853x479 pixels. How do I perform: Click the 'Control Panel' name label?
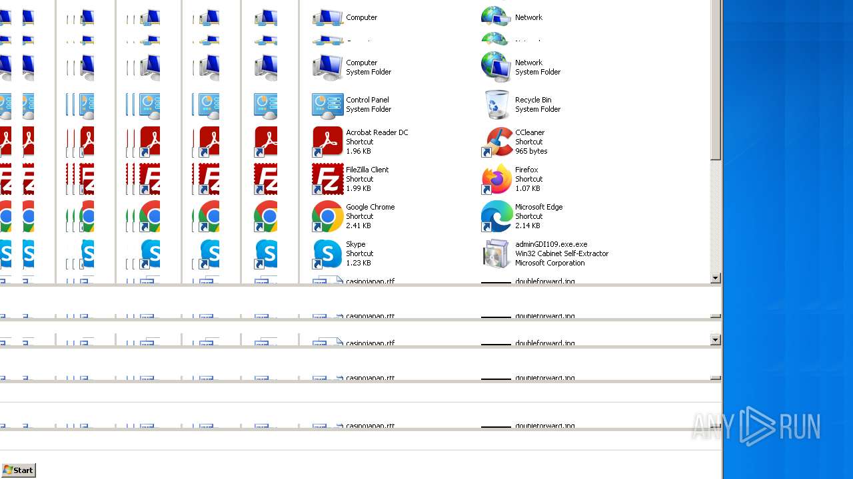[367, 100]
